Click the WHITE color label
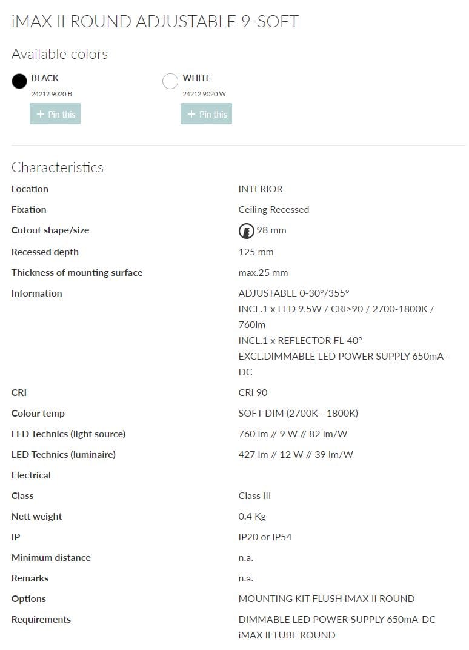Screen dimensions: 469x650 196,78
